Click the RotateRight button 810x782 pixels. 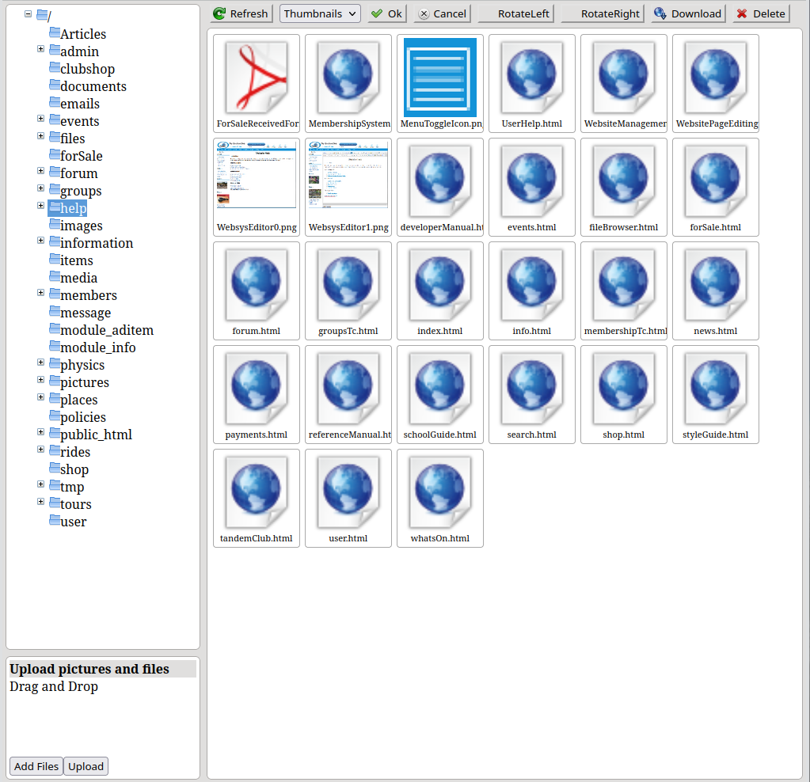[603, 13]
